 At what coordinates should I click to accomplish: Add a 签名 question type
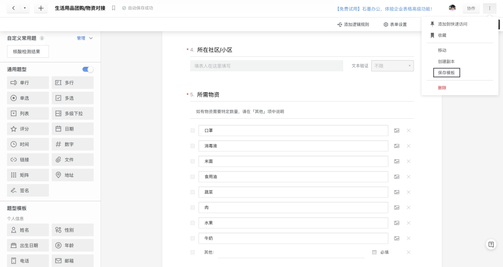(x=28, y=190)
